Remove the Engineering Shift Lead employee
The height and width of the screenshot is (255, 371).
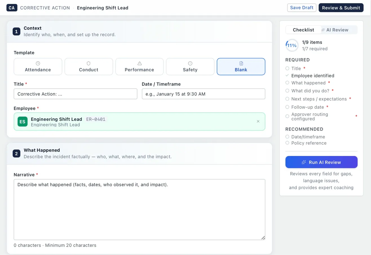click(x=258, y=121)
